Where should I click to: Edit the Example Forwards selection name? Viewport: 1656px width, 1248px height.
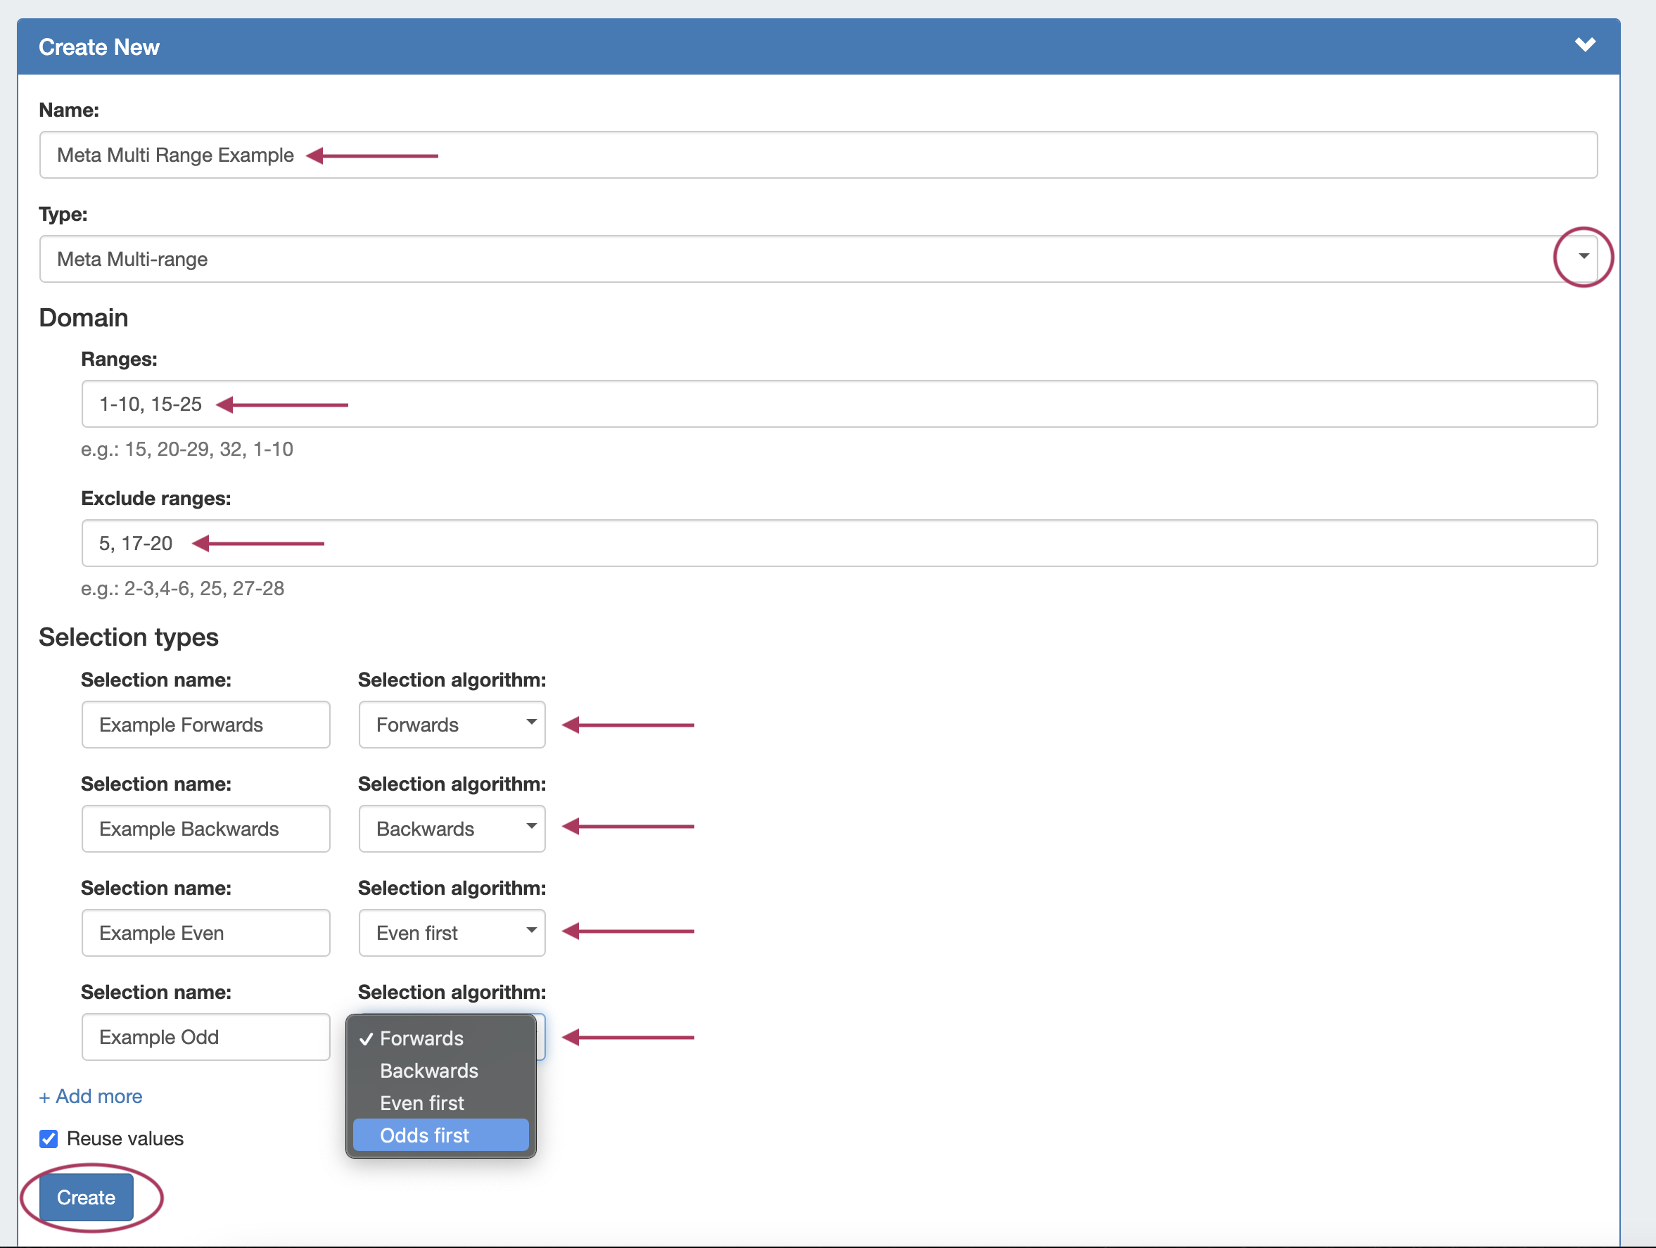click(x=205, y=725)
